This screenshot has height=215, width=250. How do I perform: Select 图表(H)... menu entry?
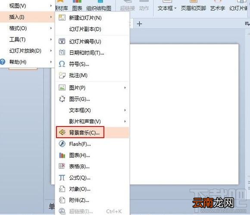92,155
